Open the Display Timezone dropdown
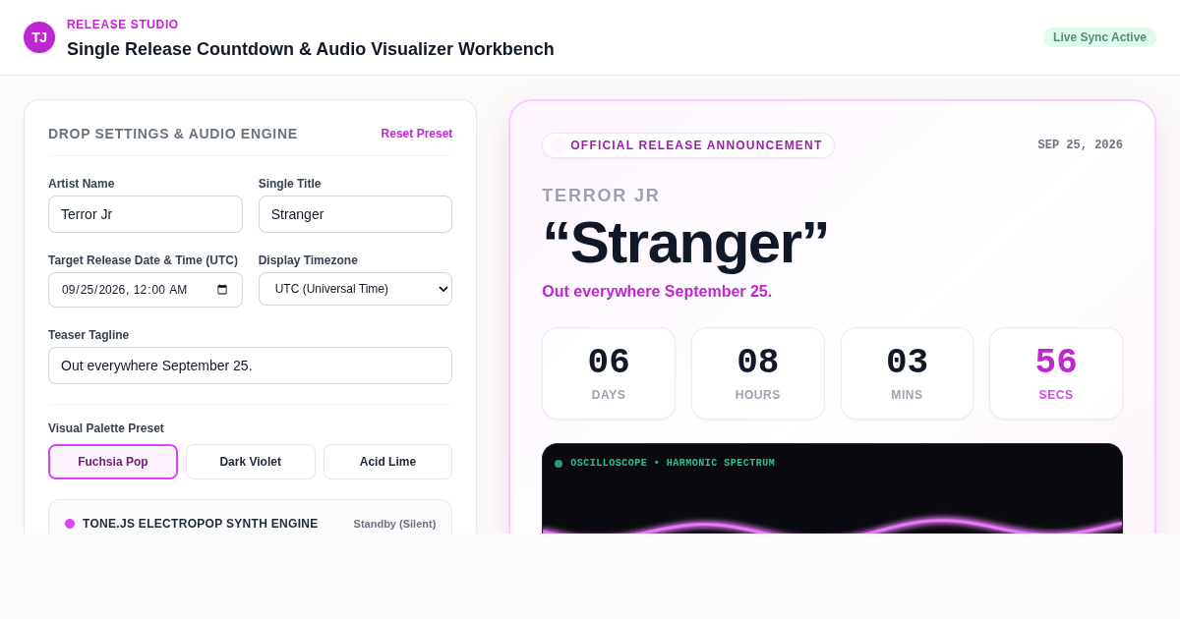This screenshot has height=619, width=1180. tap(355, 289)
